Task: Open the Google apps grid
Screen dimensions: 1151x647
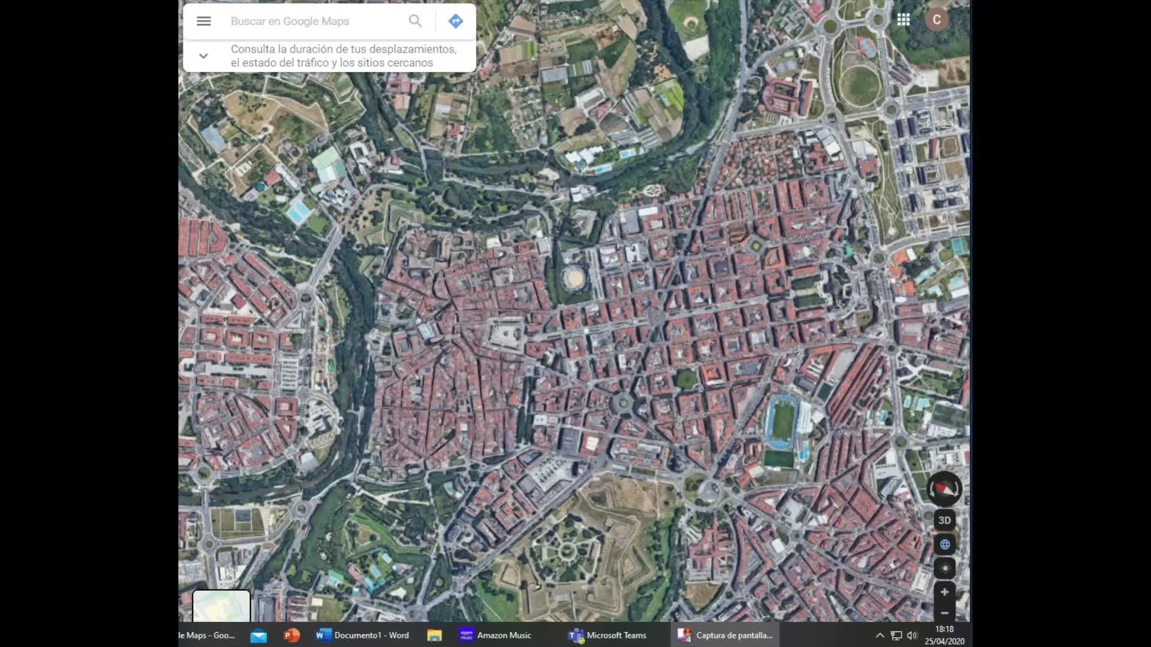Action: [903, 20]
